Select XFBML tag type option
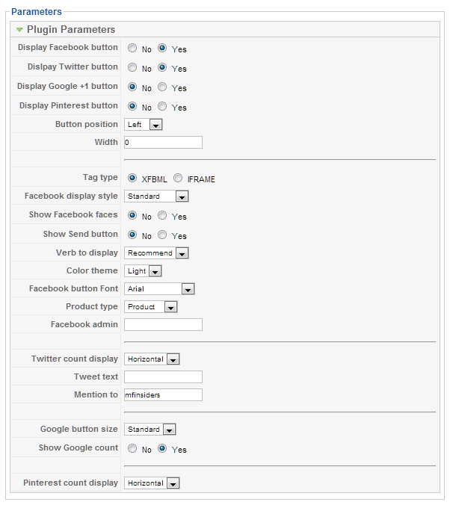Viewport: 456px width, 508px height. [132, 179]
